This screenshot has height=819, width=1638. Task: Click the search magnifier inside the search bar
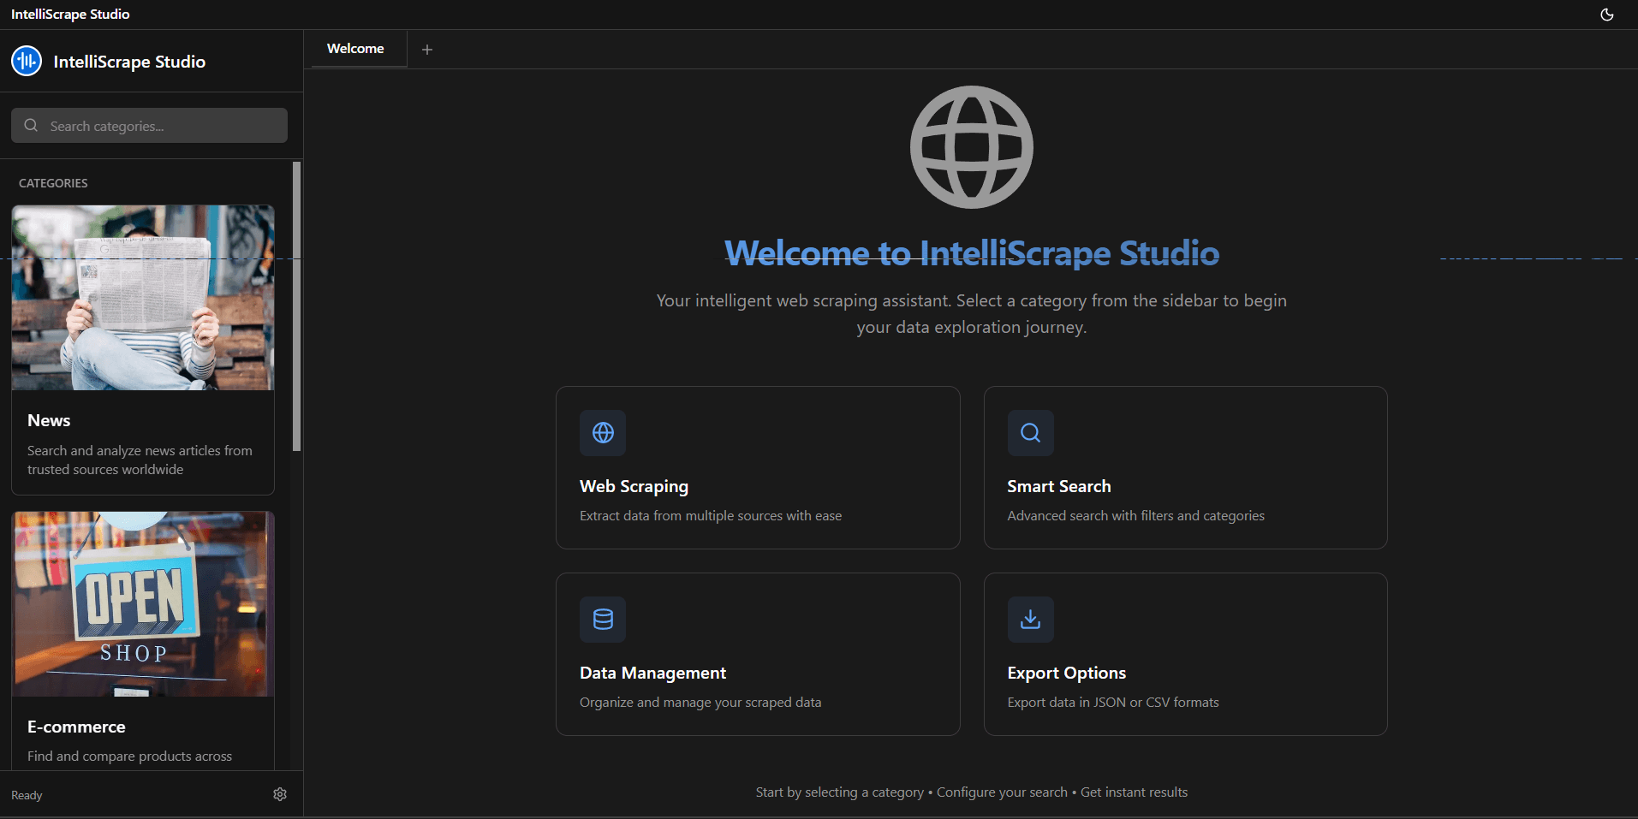[x=31, y=125]
